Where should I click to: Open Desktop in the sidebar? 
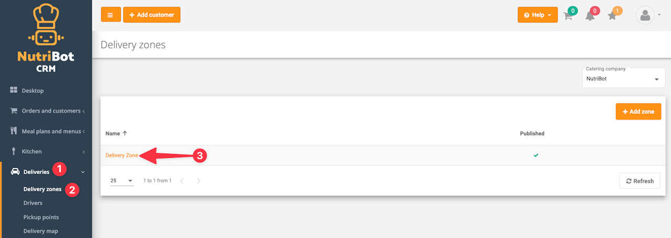[33, 91]
